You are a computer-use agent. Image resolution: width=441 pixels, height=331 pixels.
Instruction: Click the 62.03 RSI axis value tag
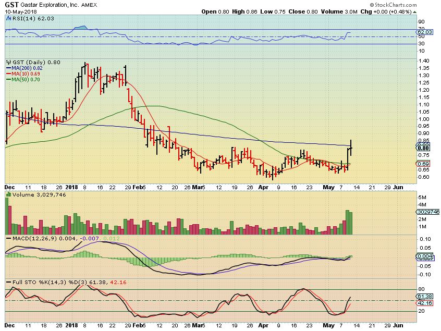424,32
